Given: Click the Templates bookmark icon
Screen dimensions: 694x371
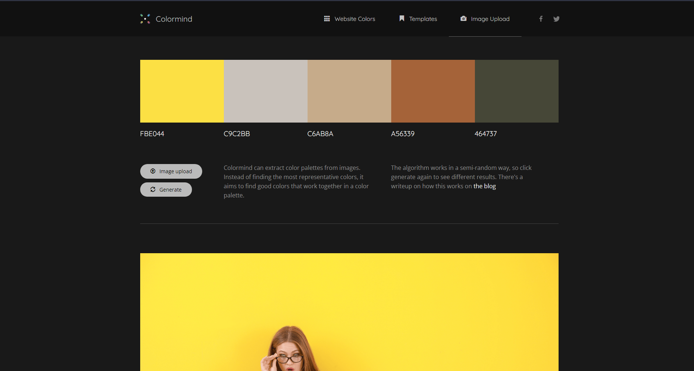Looking at the screenshot, I should coord(402,18).
